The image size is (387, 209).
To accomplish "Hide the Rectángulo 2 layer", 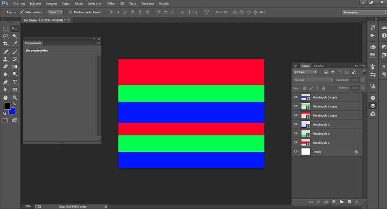I will pos(295,133).
